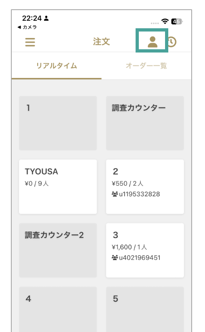205x332 pixels.
Task: Open the TYOUSA table with 9 guests
Action: [x=58, y=187]
